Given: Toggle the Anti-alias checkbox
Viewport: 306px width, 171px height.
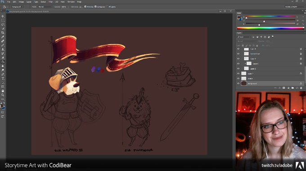Looking at the screenshot, I should [85, 7].
